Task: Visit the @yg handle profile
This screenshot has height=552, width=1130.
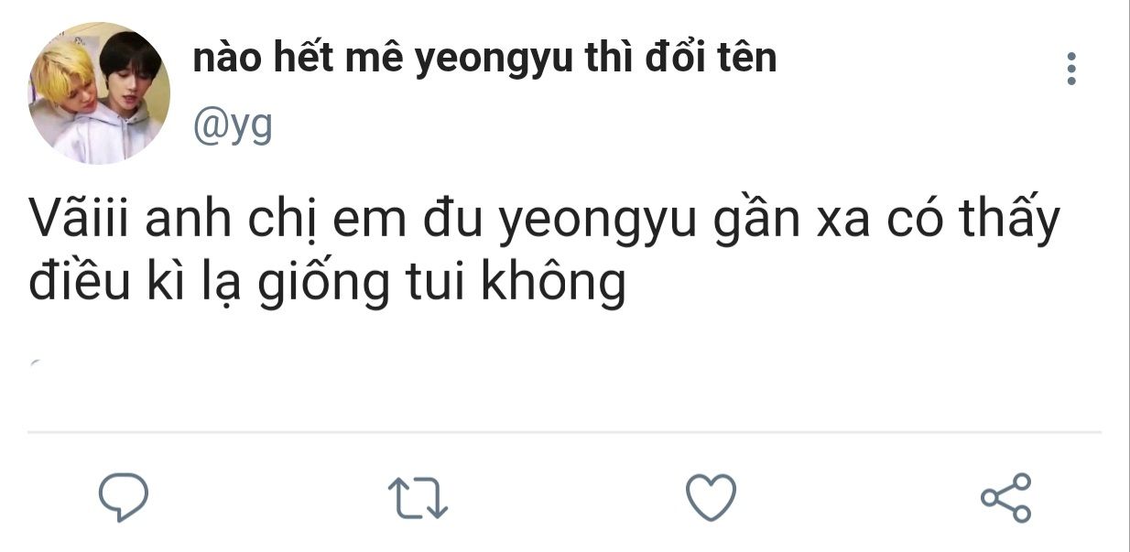Action: coord(233,127)
